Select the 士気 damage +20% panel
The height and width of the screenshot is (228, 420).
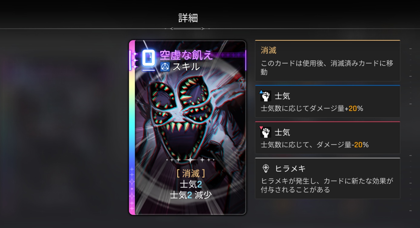click(x=328, y=101)
